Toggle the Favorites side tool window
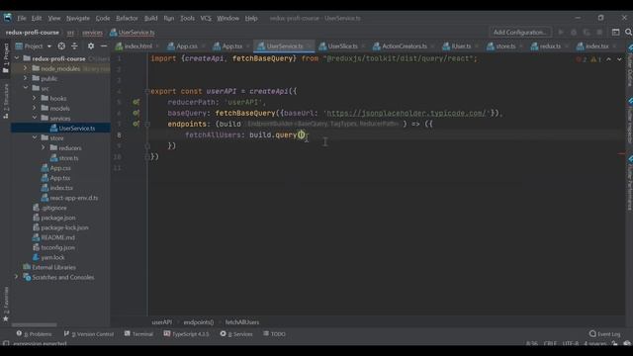Image resolution: width=633 pixels, height=356 pixels. click(6, 305)
